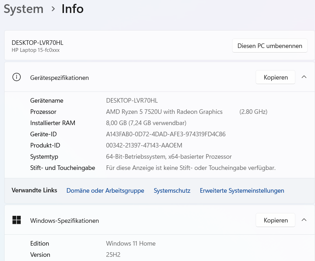Select the 25H2 version value
The image size is (315, 261).
(113, 255)
